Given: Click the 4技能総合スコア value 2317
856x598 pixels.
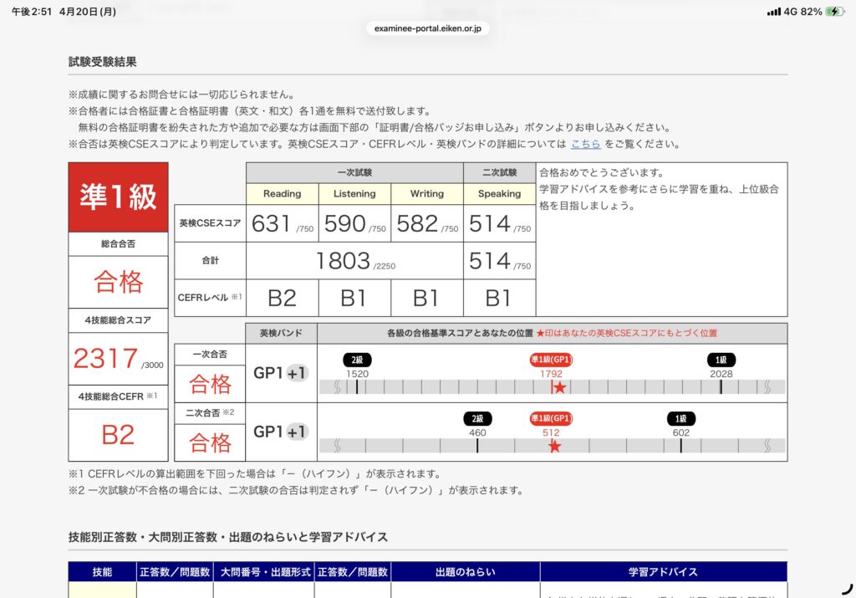Looking at the screenshot, I should pos(106,358).
